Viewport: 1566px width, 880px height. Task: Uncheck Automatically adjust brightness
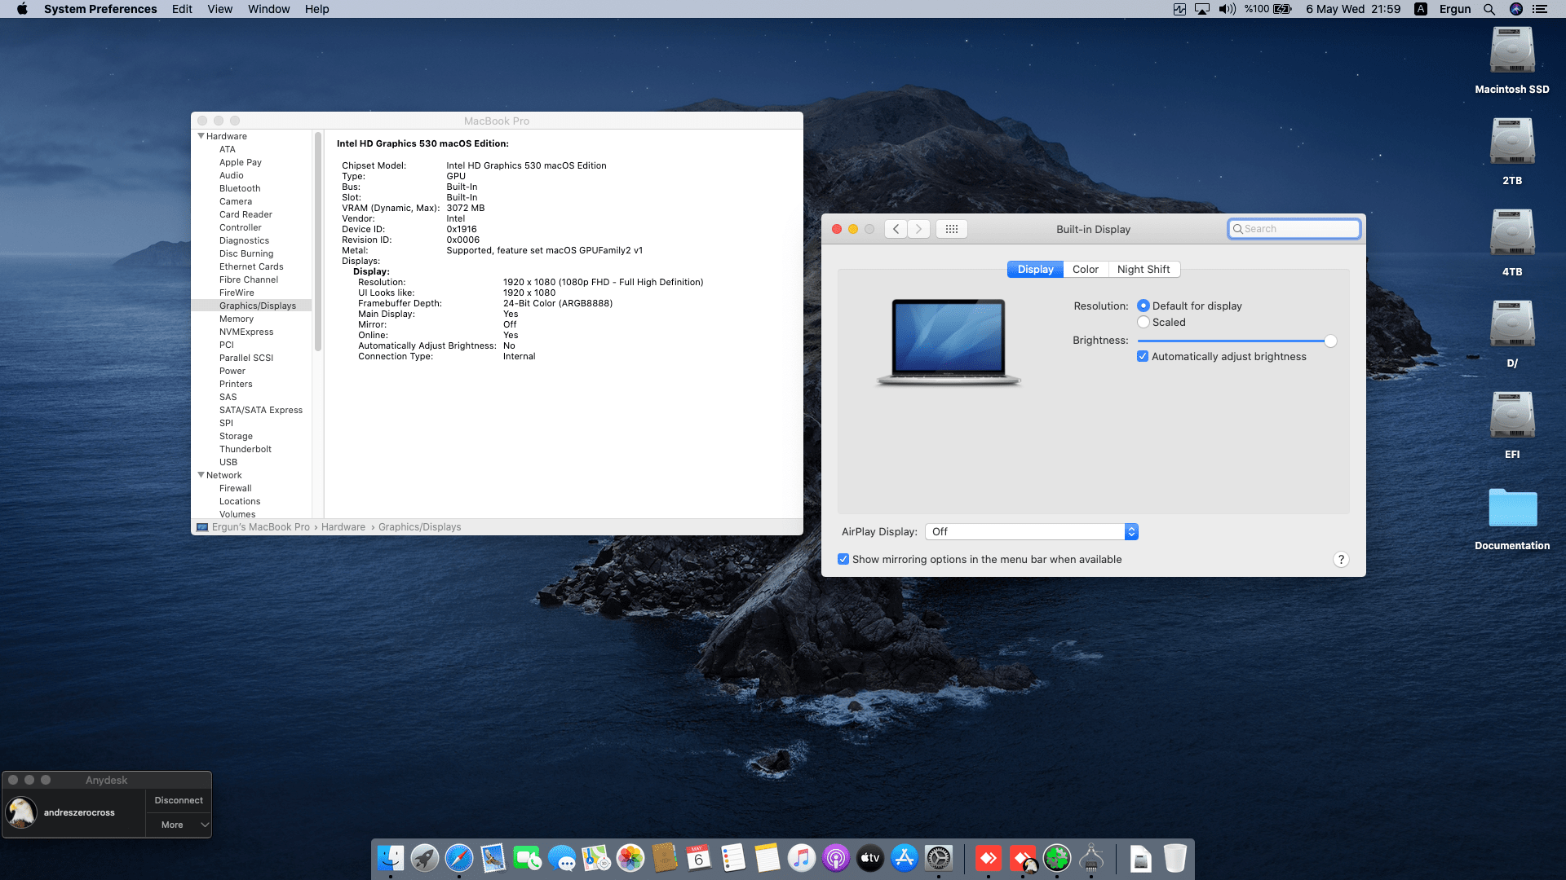tap(1143, 356)
